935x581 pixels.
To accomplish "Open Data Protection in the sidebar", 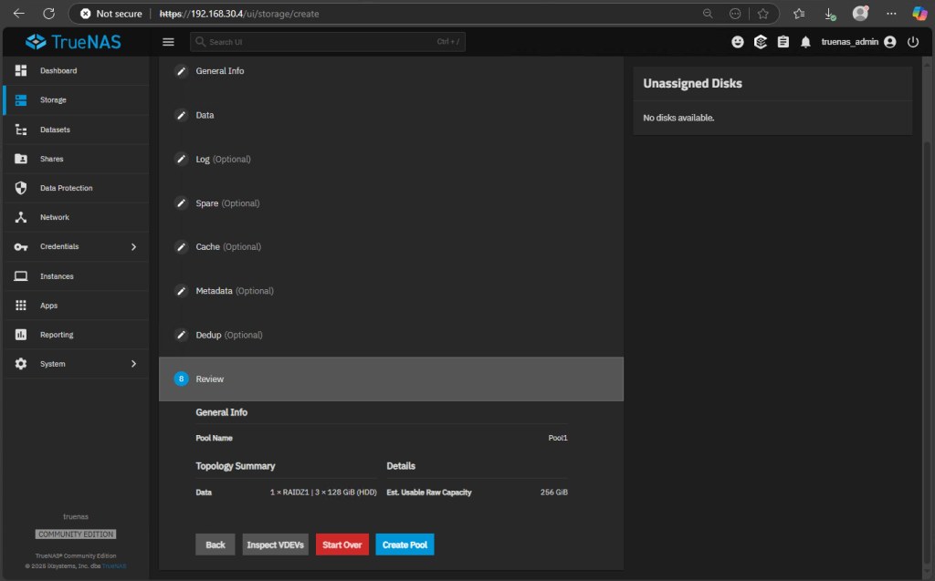I will [66, 188].
